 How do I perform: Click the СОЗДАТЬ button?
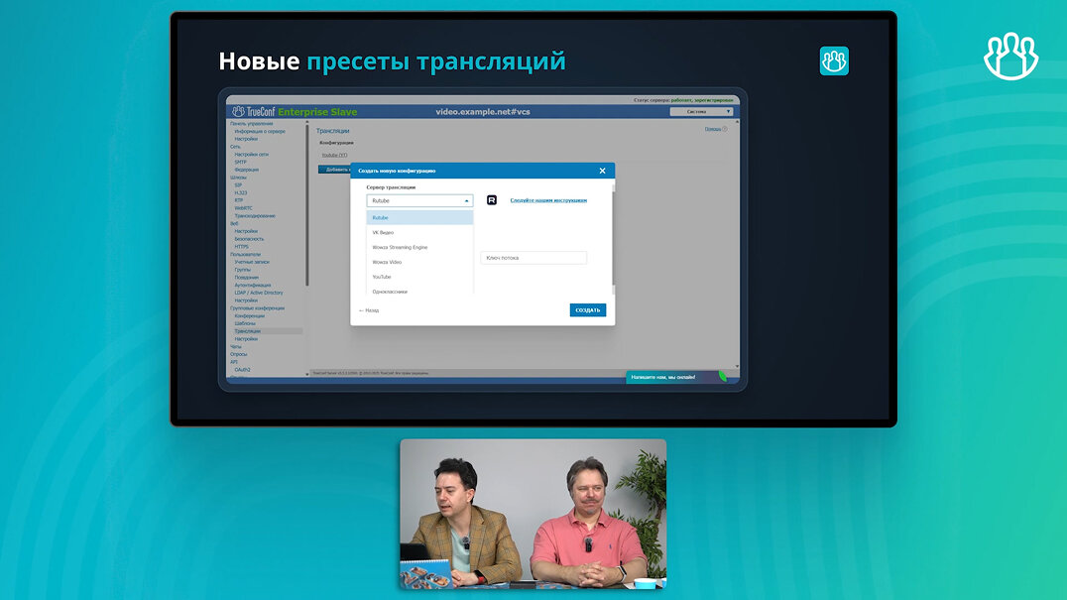click(x=588, y=310)
